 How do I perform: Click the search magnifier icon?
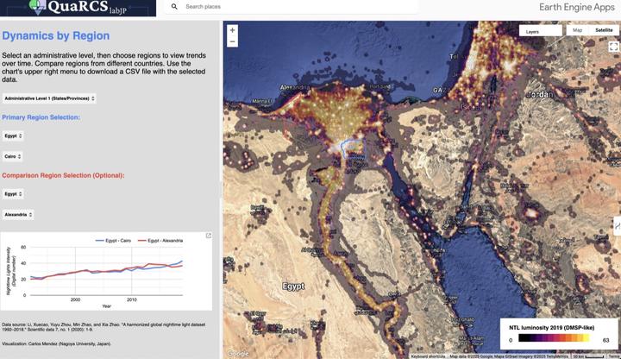174,7
